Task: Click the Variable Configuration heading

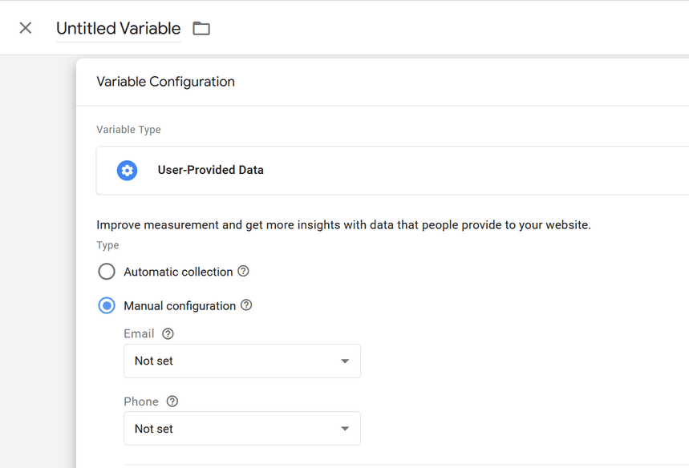Action: coord(165,82)
